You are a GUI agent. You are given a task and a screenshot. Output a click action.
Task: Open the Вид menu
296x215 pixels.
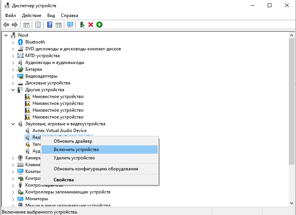[51, 16]
